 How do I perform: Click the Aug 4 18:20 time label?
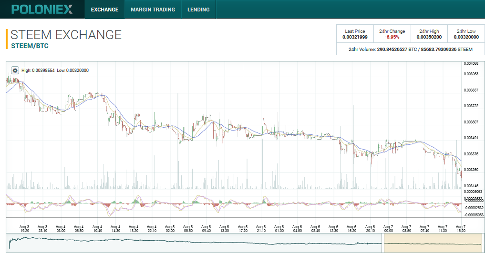coord(134,229)
